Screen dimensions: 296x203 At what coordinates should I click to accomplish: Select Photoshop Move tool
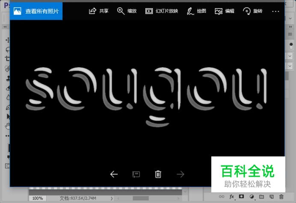(x=8, y=40)
